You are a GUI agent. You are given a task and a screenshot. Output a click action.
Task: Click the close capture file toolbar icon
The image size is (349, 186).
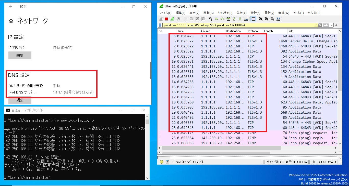[197, 19]
